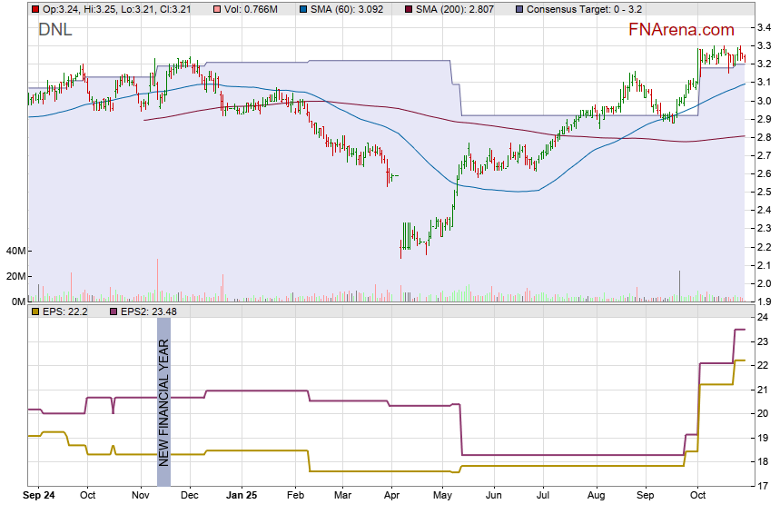Click the gold EPS legend marker
This screenshot has height=514, width=780.
pos(35,311)
